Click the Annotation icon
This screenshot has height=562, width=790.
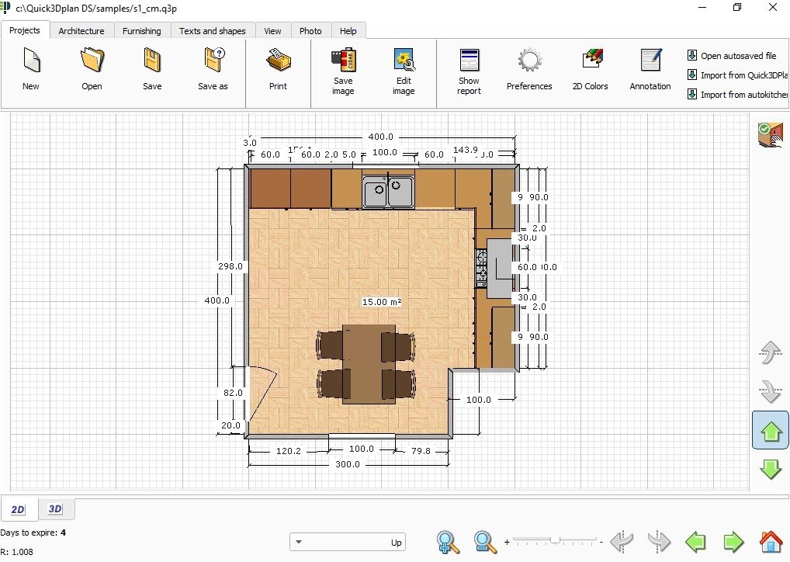(650, 60)
